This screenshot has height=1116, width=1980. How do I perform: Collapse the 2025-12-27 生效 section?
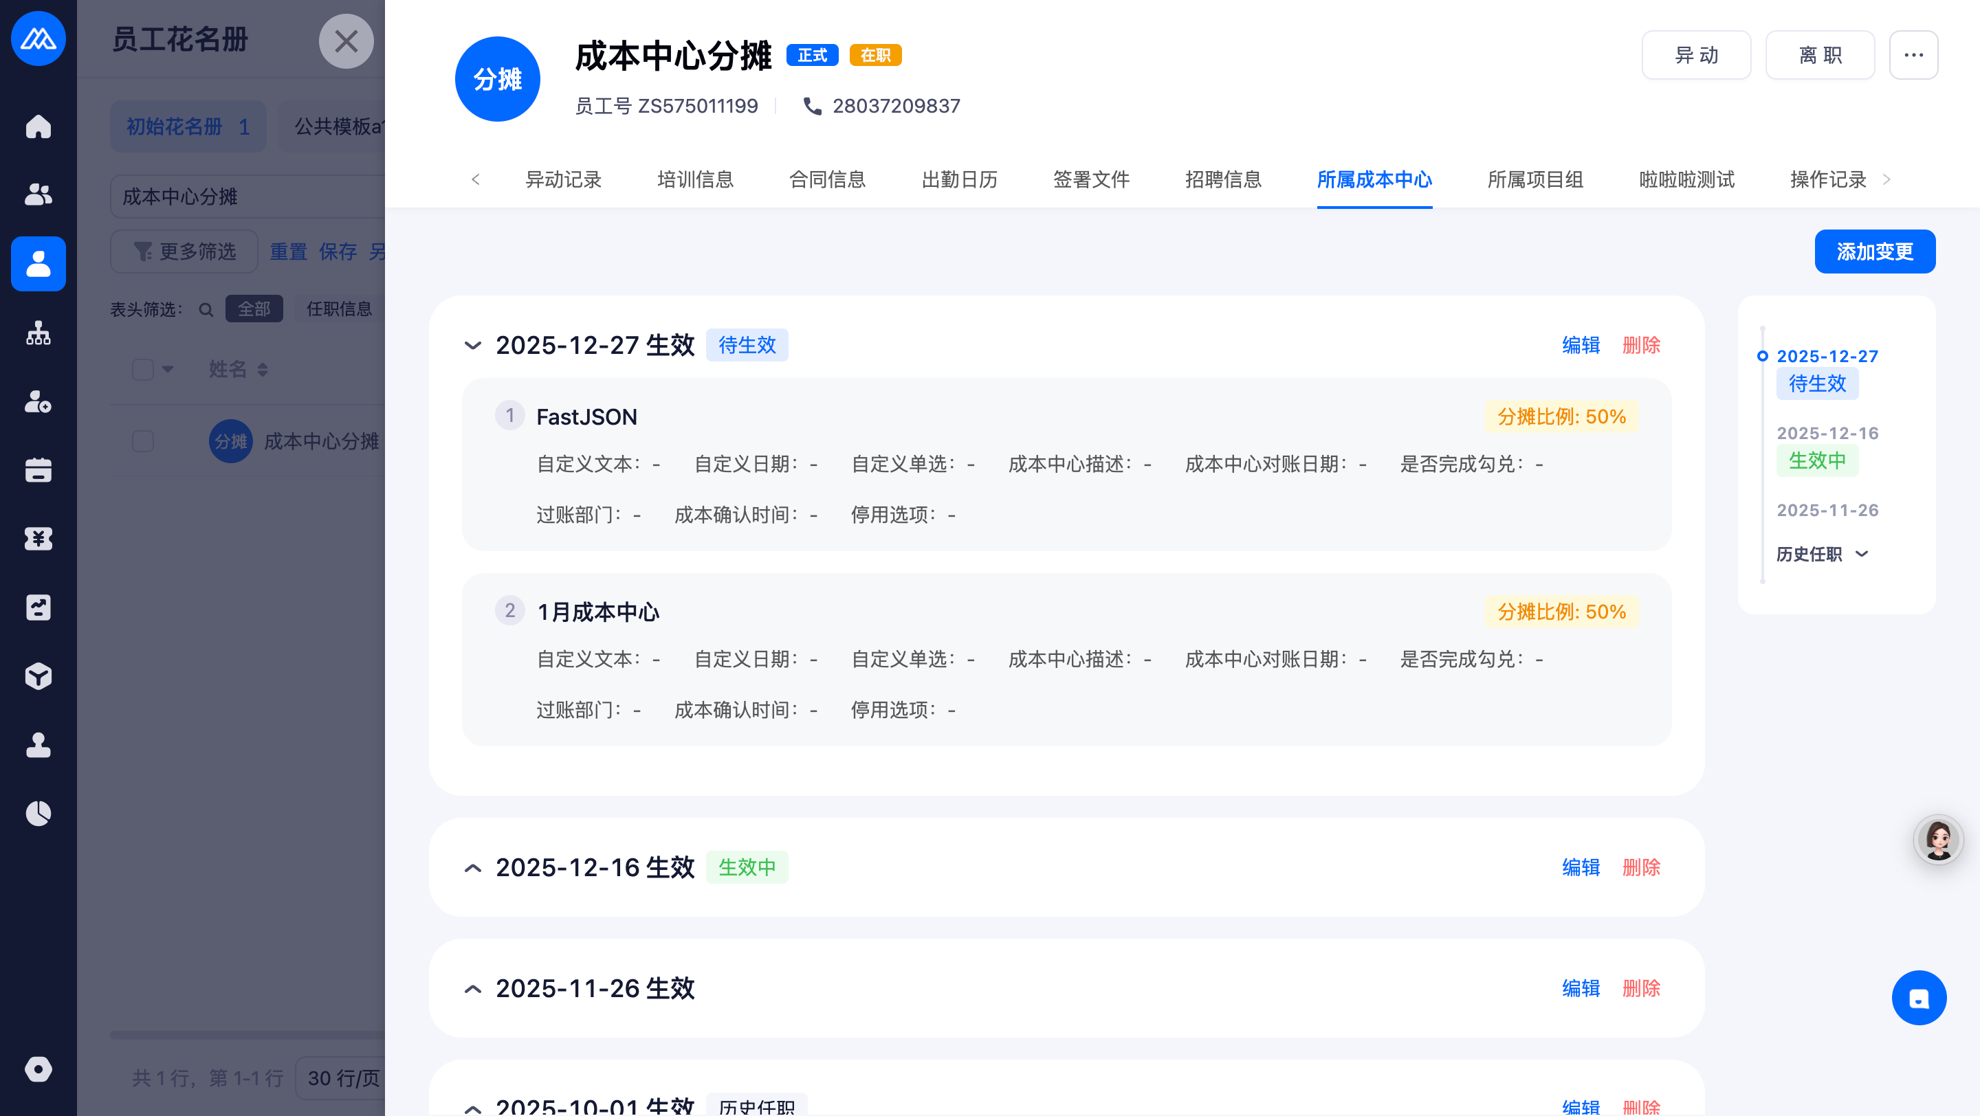[473, 346]
